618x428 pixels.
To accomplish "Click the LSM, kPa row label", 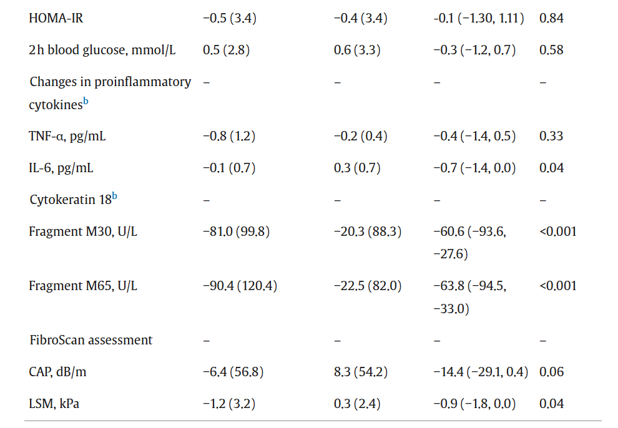I will pos(54,404).
